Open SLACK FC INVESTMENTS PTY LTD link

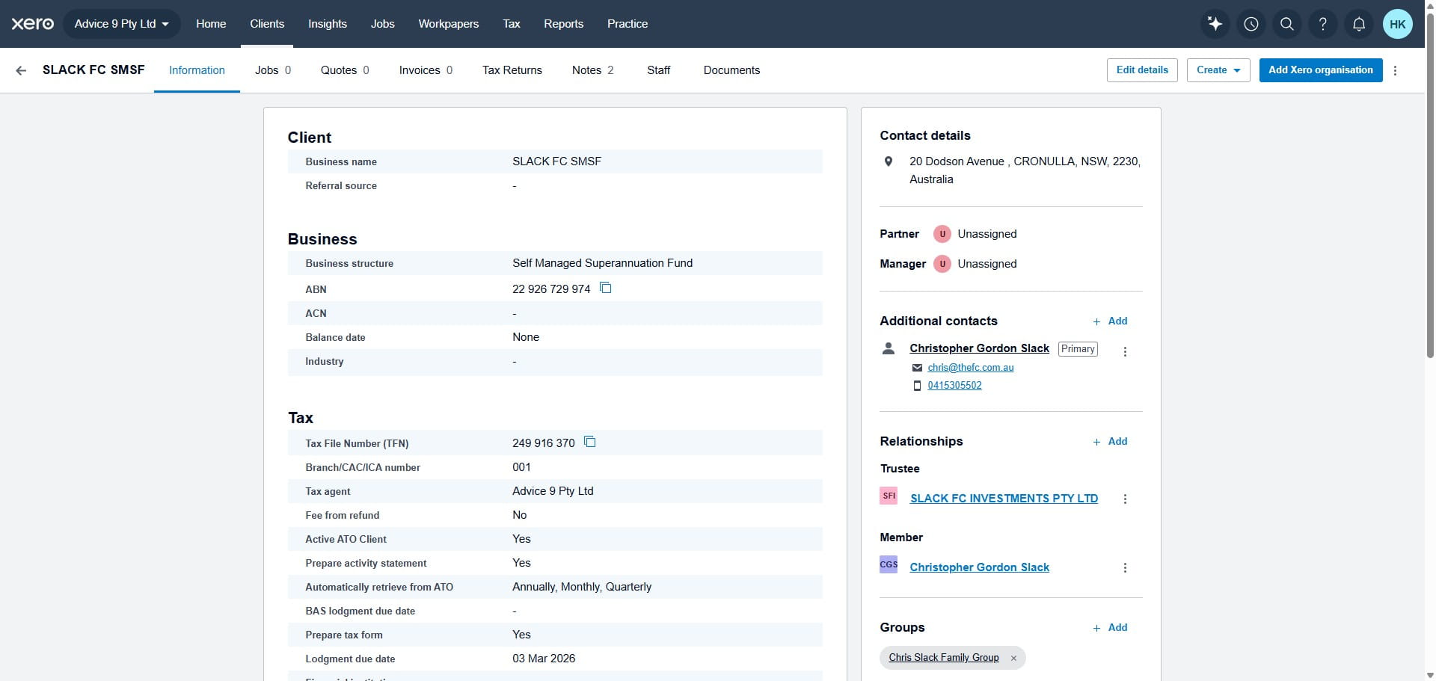click(1004, 499)
